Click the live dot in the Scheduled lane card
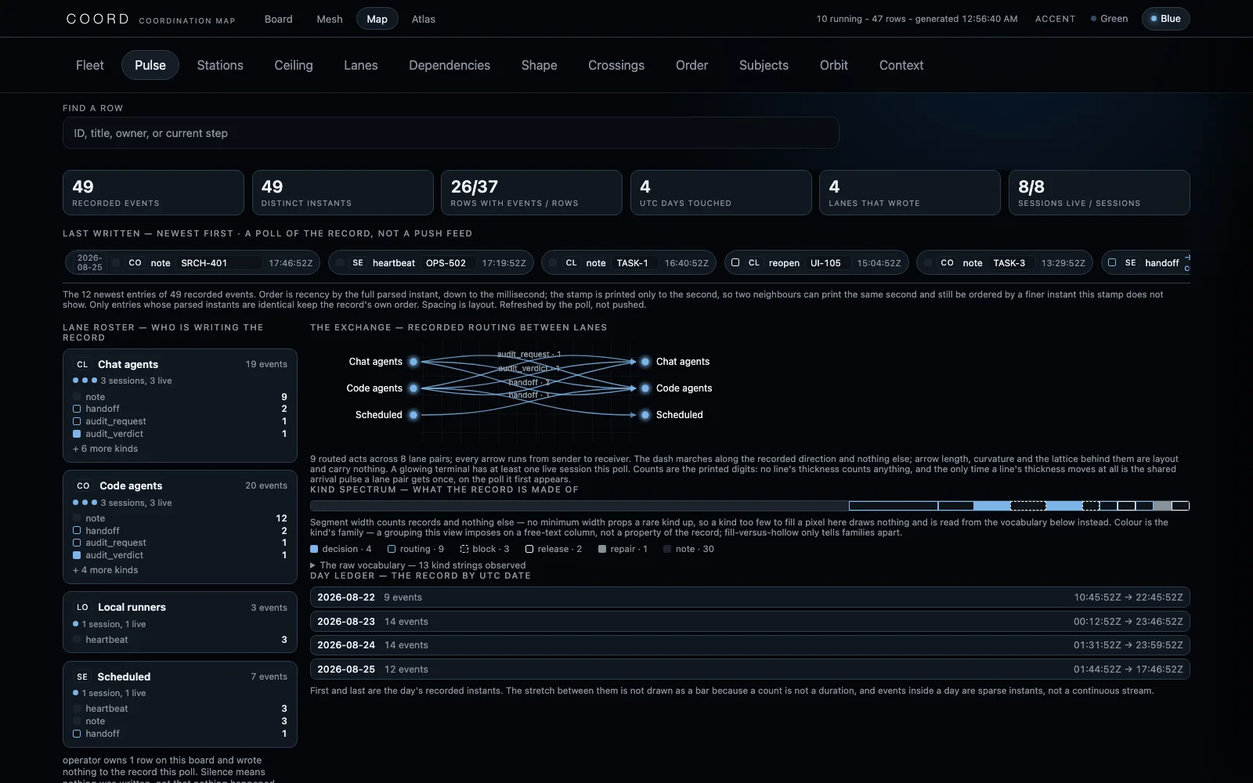The width and height of the screenshot is (1253, 783). tap(75, 693)
